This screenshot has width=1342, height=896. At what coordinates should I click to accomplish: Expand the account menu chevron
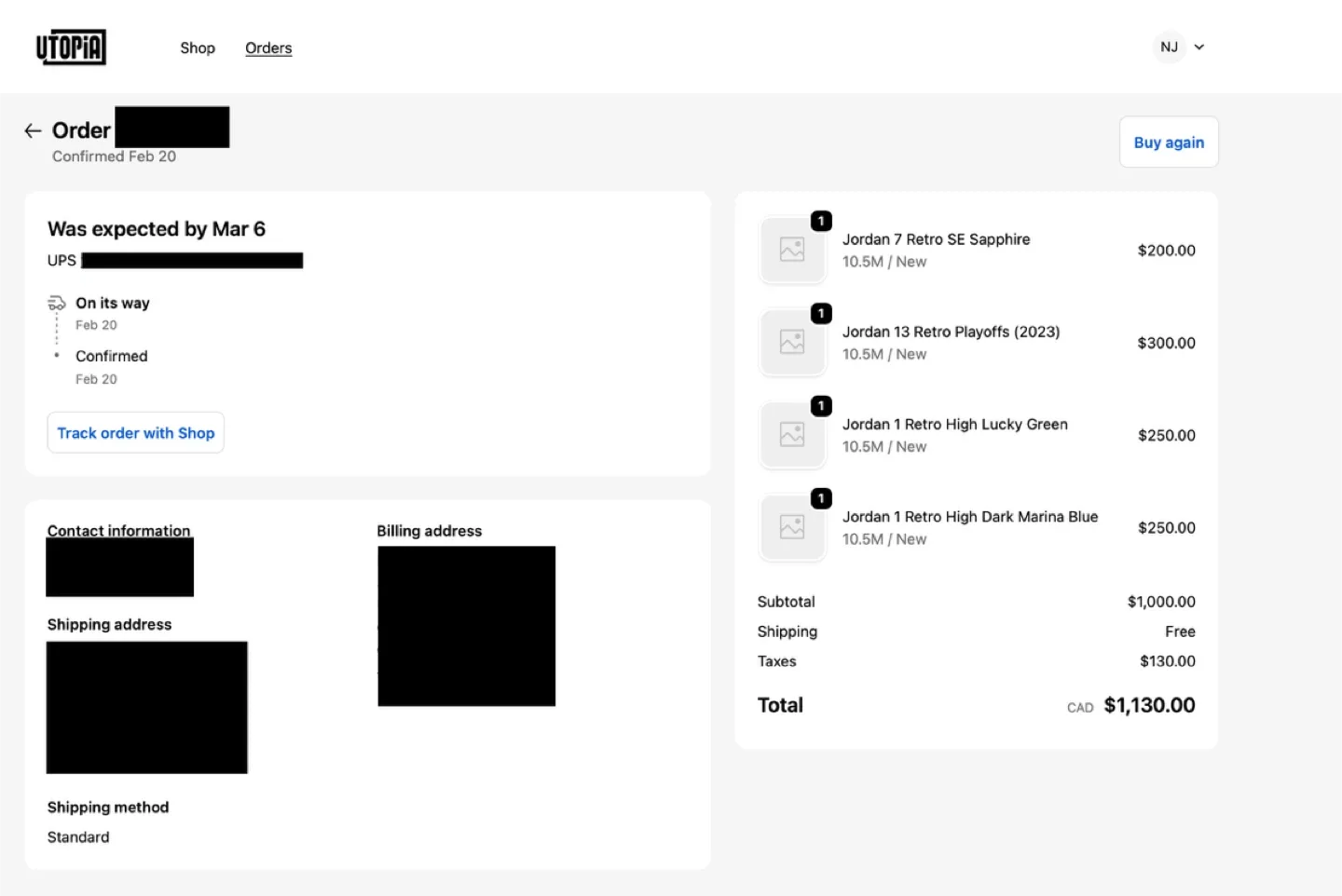[x=1199, y=48]
